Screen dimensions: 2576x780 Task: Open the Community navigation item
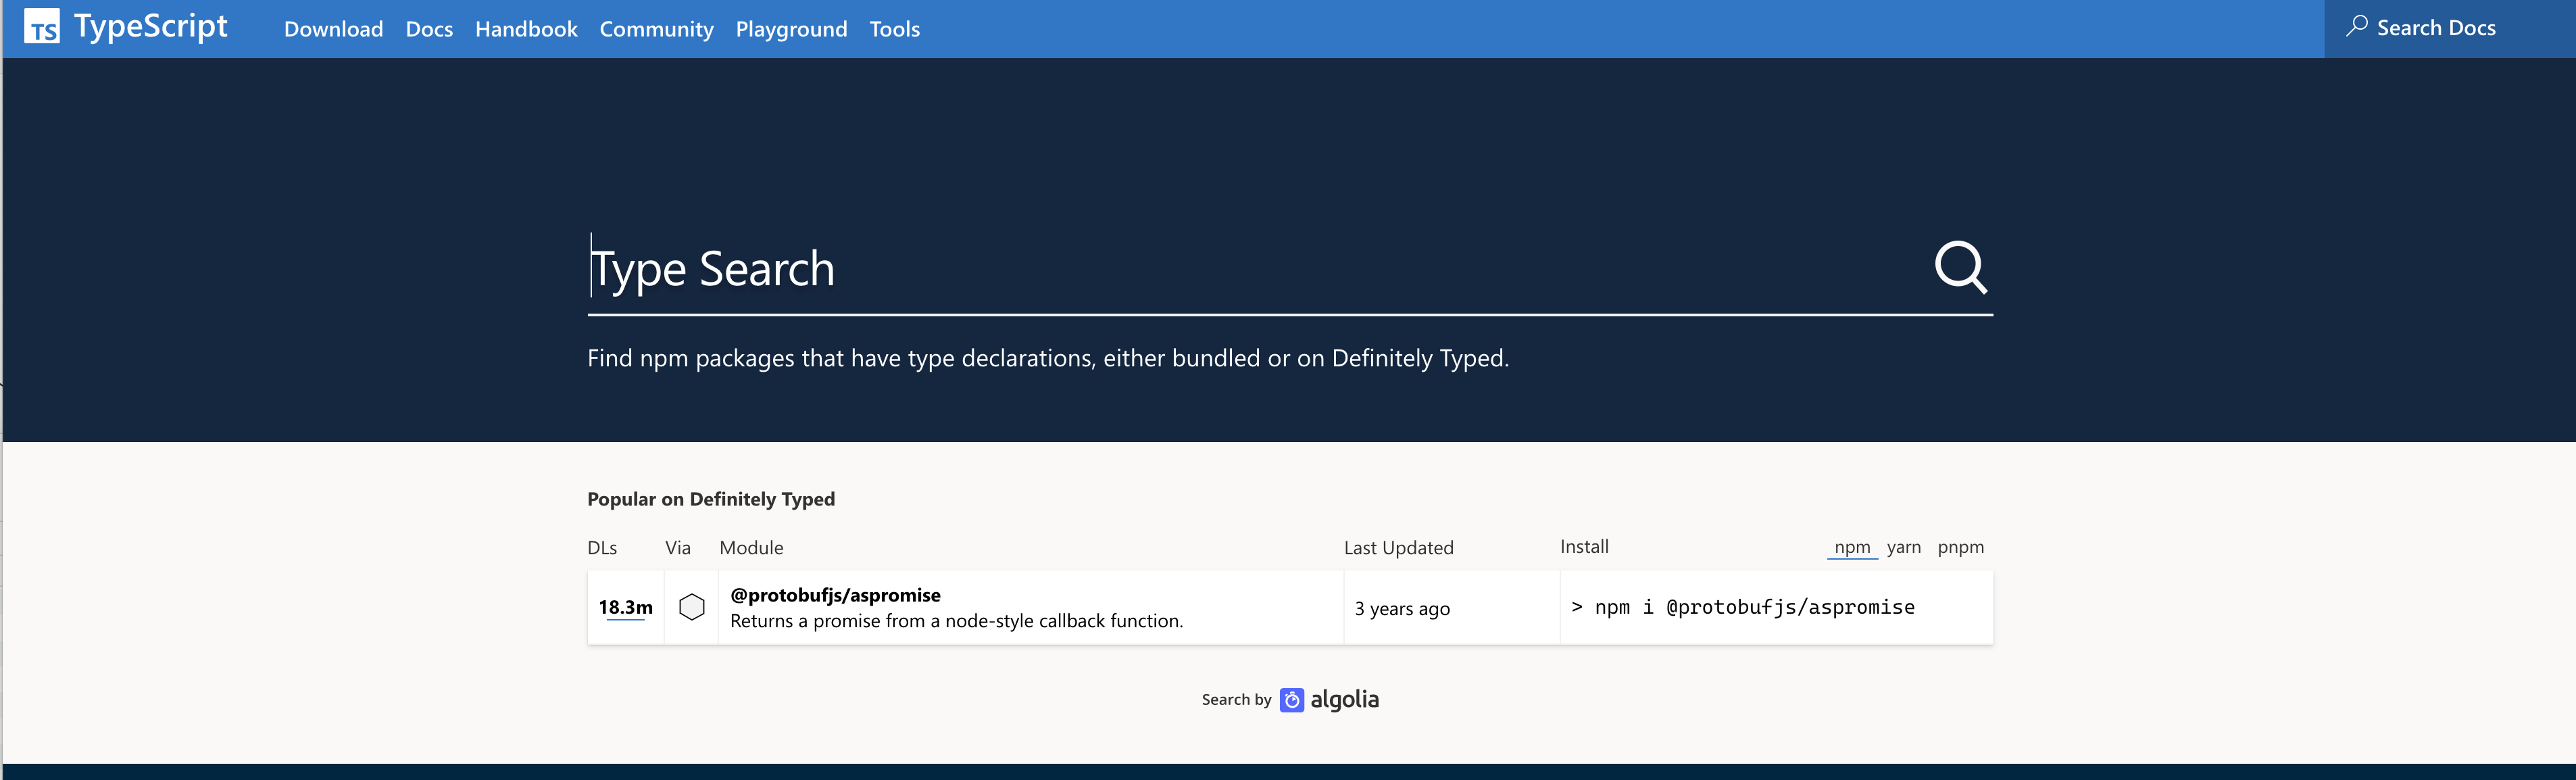656,29
